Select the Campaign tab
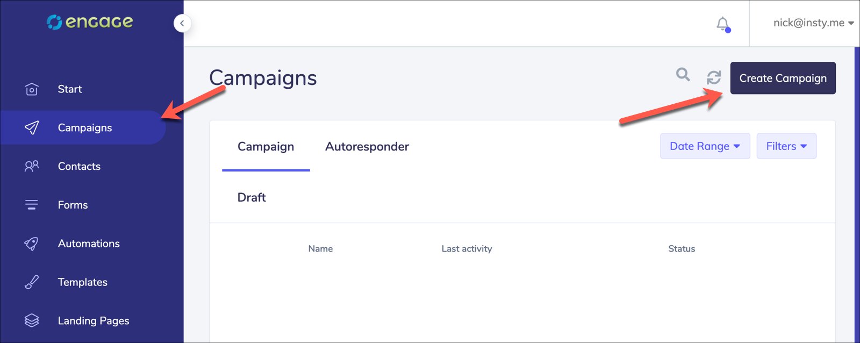 [266, 147]
